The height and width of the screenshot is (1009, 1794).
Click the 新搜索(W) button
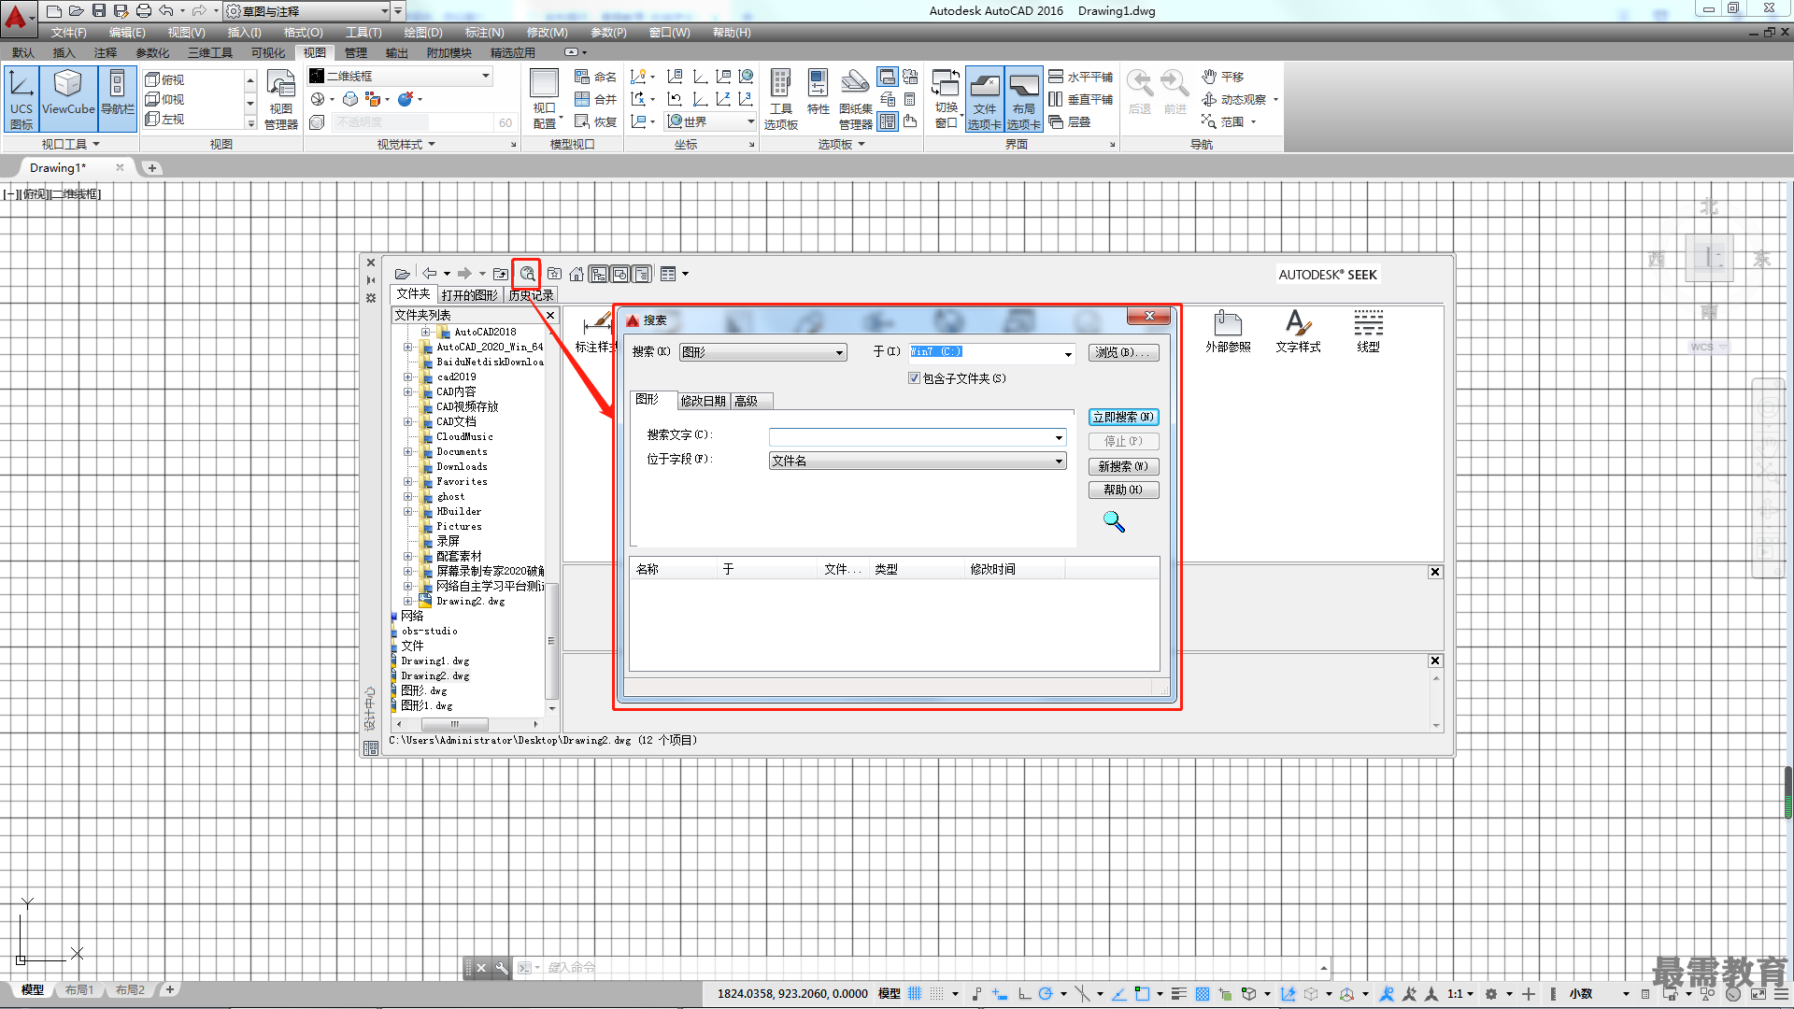(1123, 466)
